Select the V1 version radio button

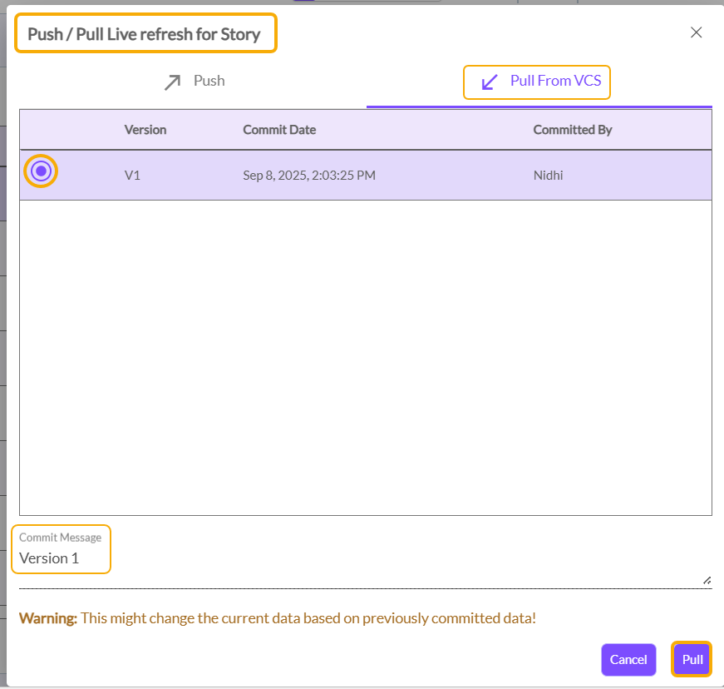pos(41,171)
